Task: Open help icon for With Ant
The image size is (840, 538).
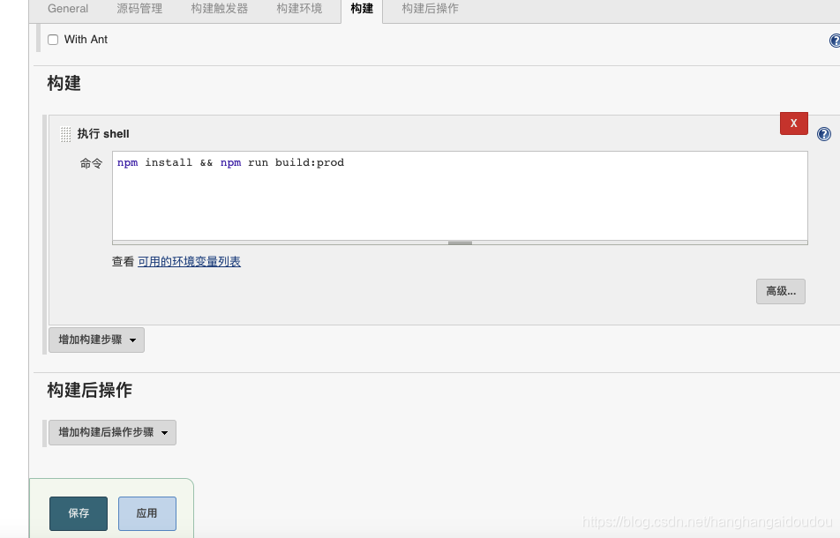Action: (x=835, y=41)
